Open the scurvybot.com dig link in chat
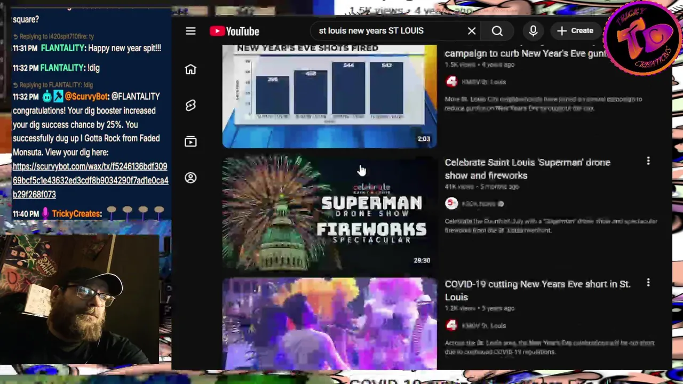Image resolution: width=683 pixels, height=384 pixels. (90, 180)
